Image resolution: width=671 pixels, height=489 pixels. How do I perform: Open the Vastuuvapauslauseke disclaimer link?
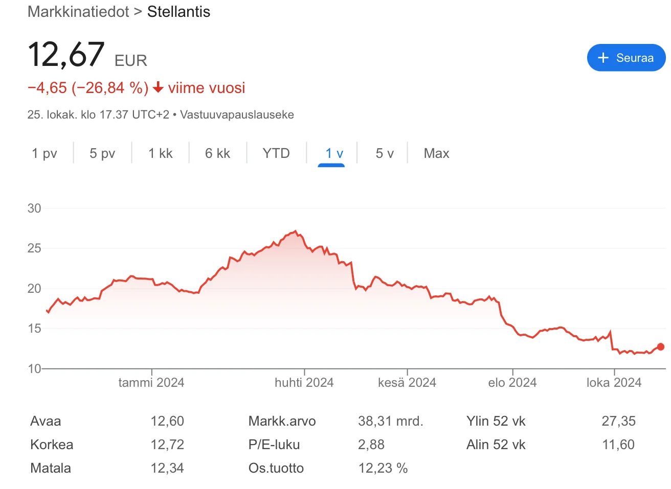pyautogui.click(x=237, y=114)
